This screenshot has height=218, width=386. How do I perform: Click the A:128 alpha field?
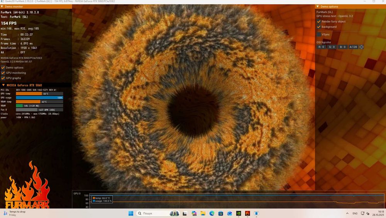[353, 47]
